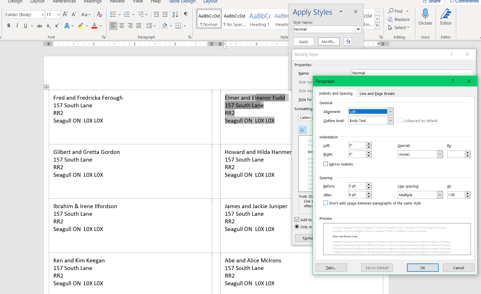Expand the Style Name dropdown in Apply Styles
The width and height of the screenshot is (481, 294).
[358, 29]
